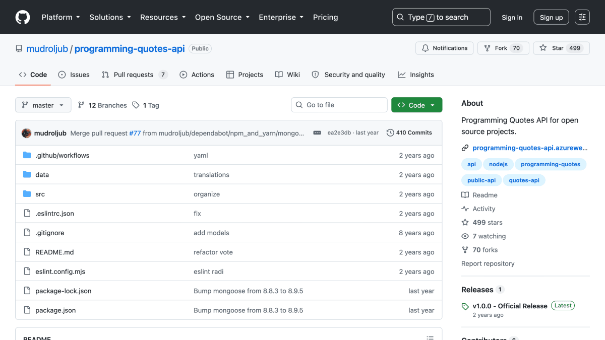Open the Wiki tab

[x=287, y=75]
